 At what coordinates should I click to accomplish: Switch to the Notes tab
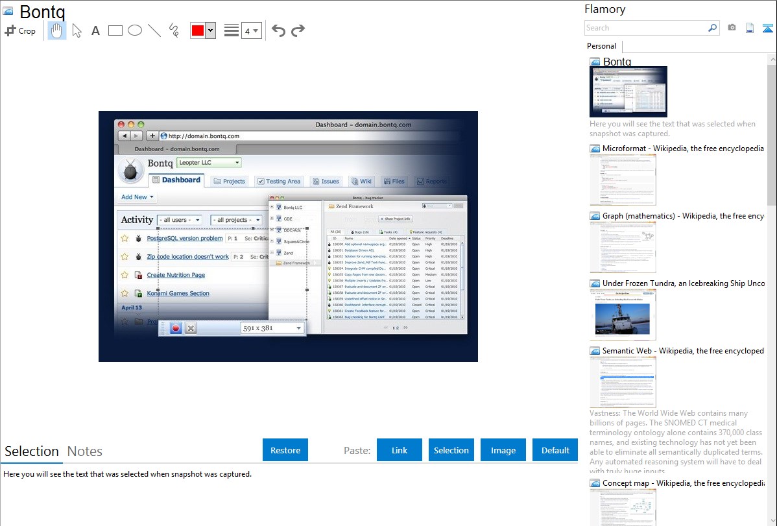(x=85, y=451)
